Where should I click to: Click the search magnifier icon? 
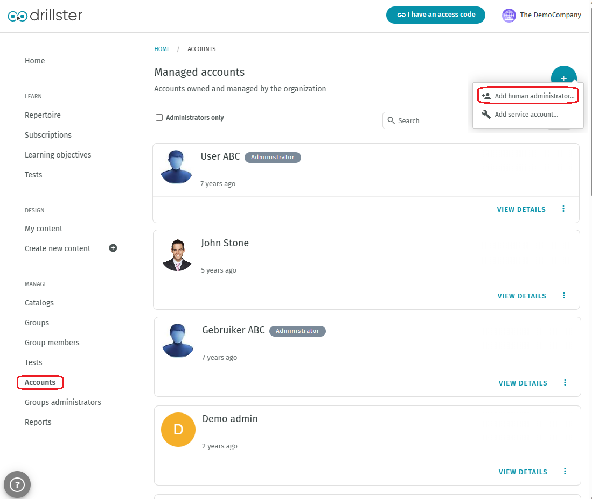(390, 120)
